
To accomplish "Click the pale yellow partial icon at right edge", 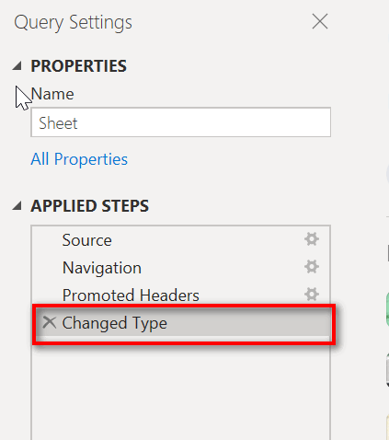I will (387, 427).
